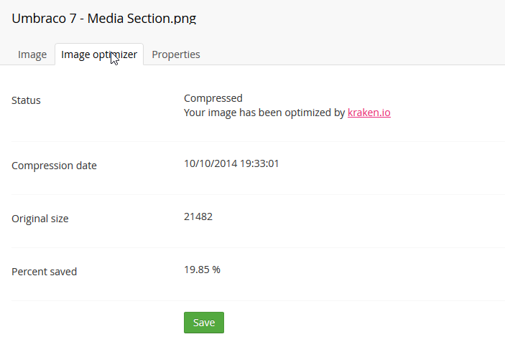Click the Compression date label
505x362 pixels.
coord(54,166)
